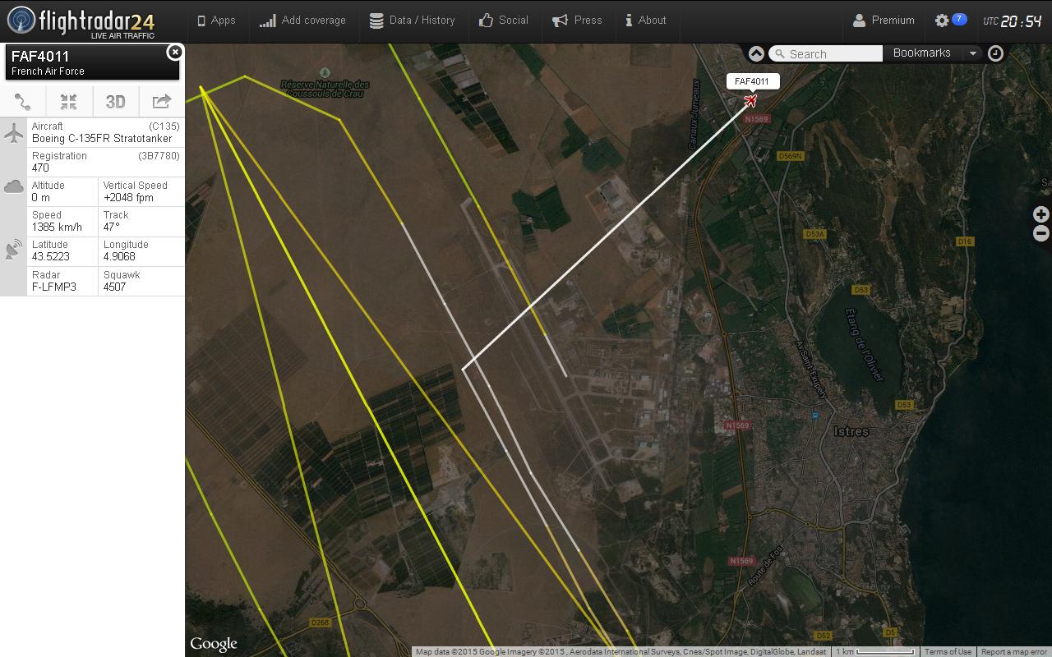
Task: Open the About menu
Action: click(645, 21)
